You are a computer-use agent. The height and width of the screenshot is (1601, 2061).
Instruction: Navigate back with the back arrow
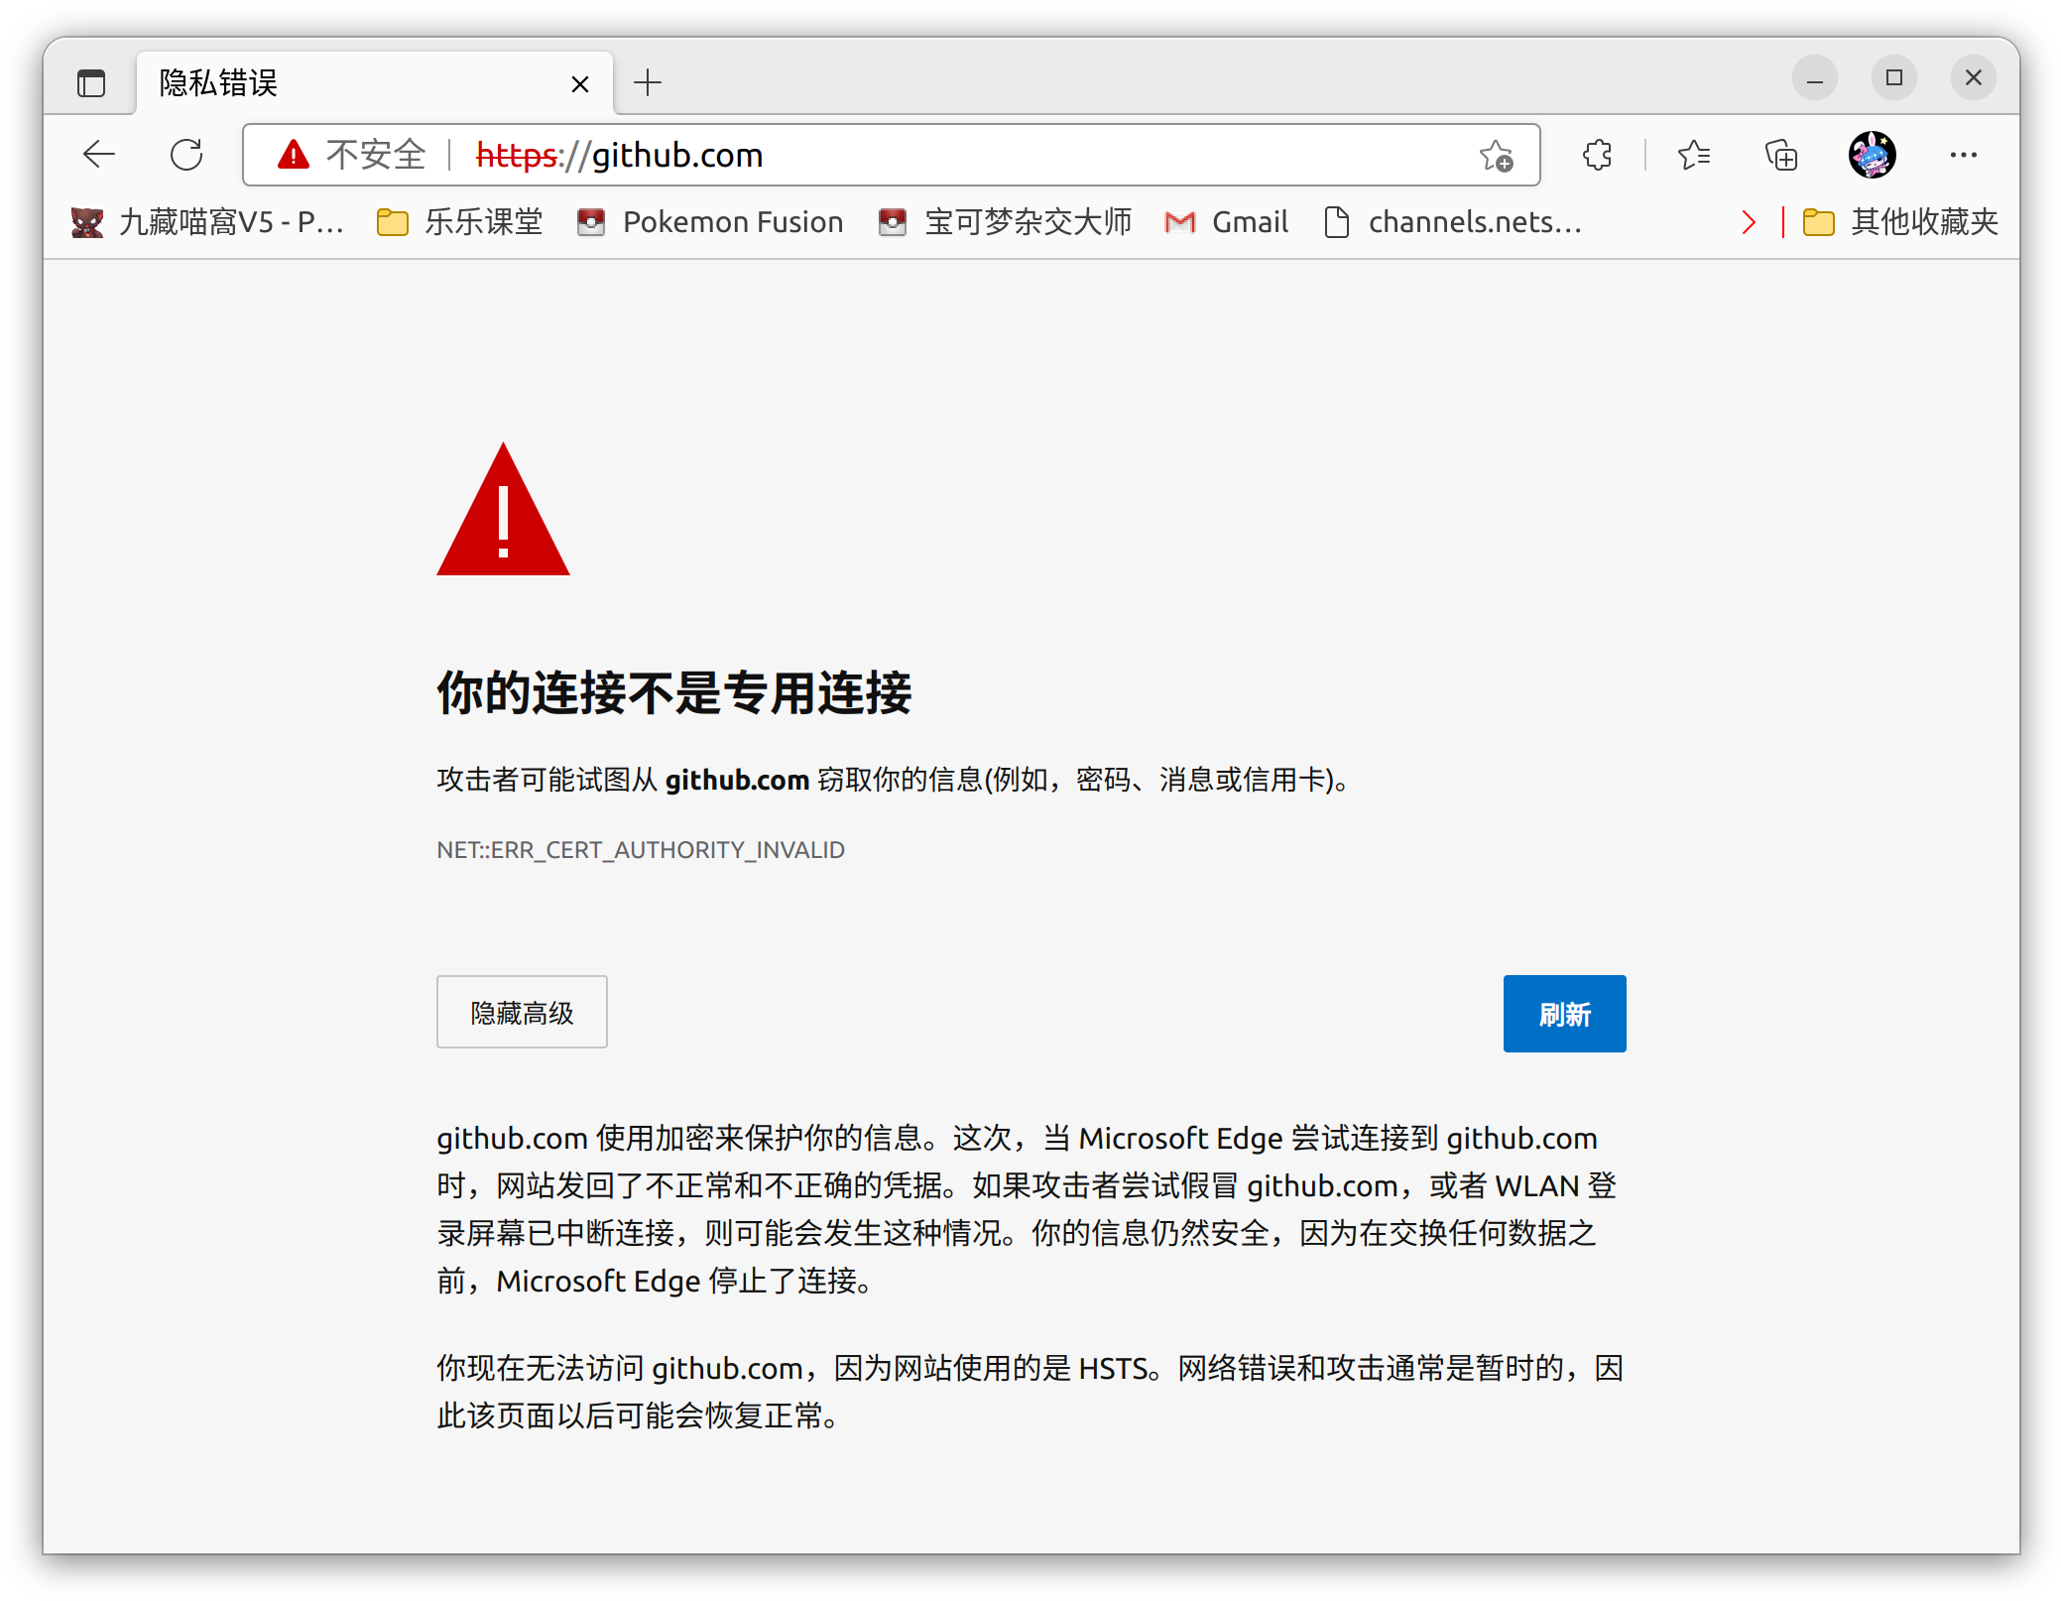point(98,155)
